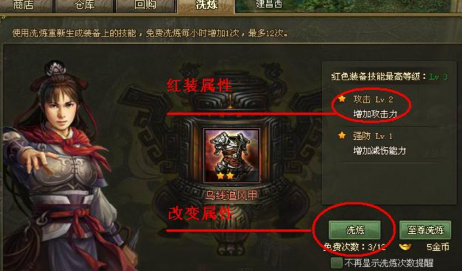Click the star beside 攻击 Lv.2
The image size is (462, 271).
[x=342, y=99]
